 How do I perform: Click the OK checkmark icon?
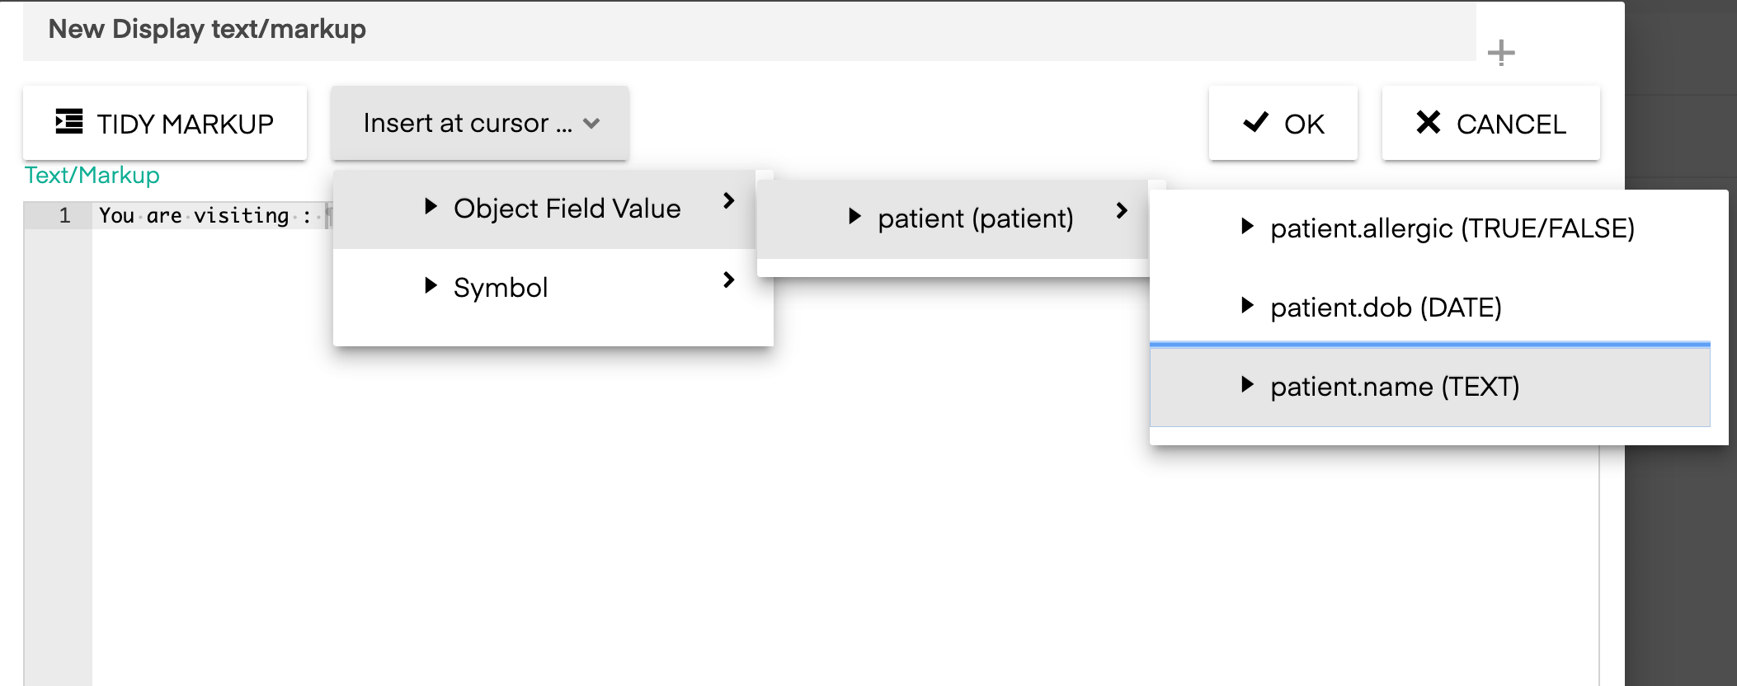[x=1255, y=122]
